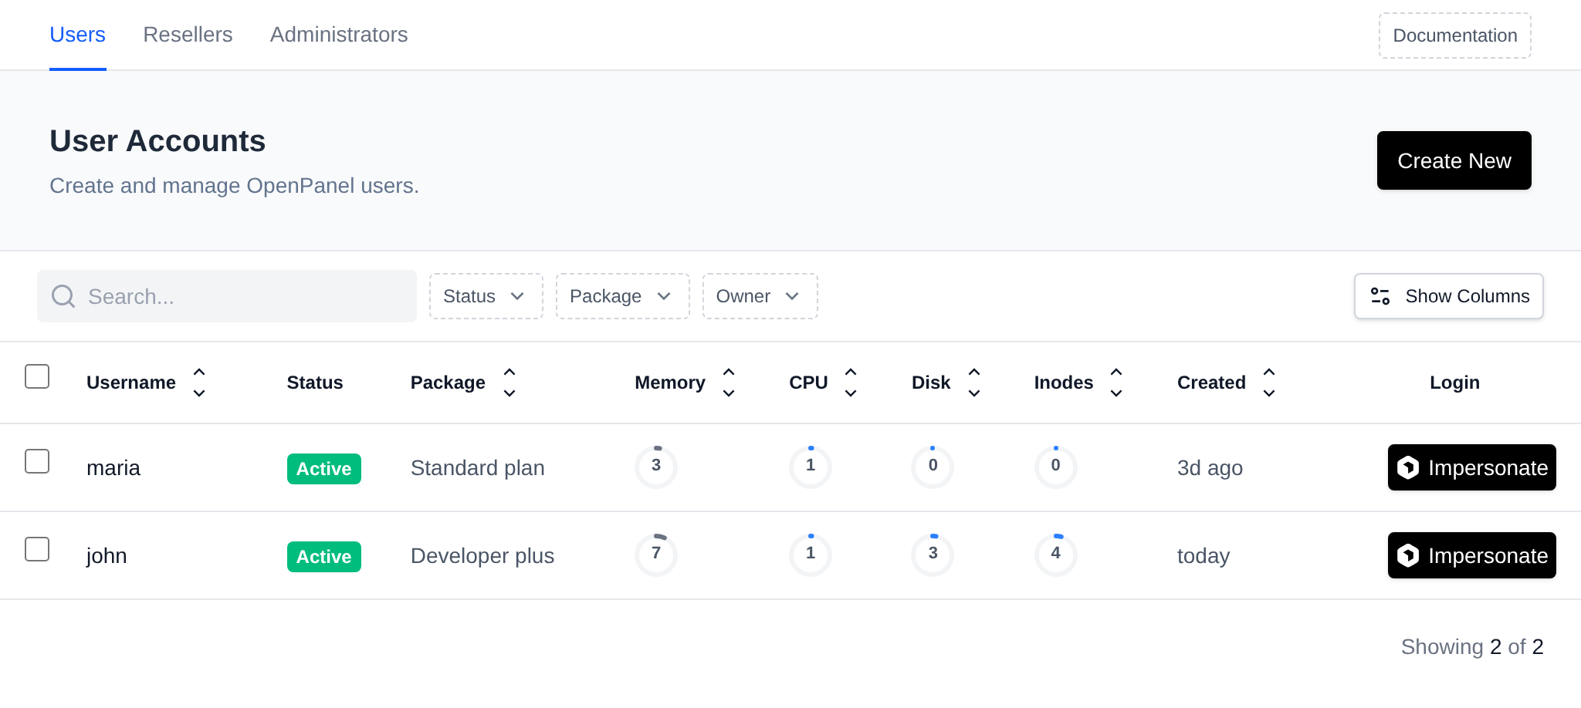
Task: Open the Documentation link
Action: [1455, 35]
